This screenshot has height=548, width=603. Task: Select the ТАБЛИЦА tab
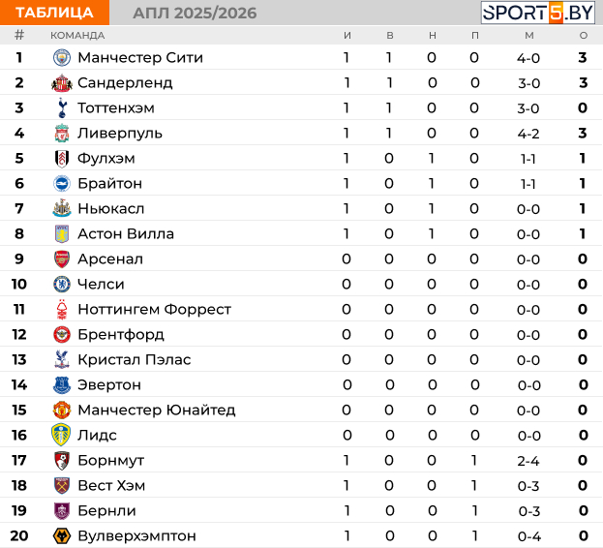(x=54, y=13)
